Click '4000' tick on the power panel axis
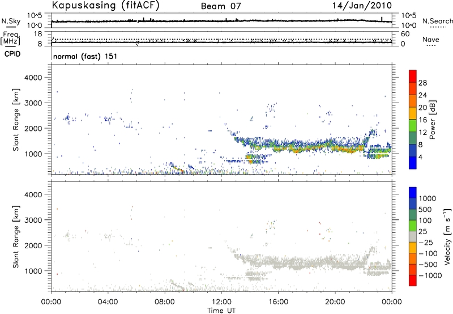This screenshot has width=453, height=314. pyautogui.click(x=33, y=78)
